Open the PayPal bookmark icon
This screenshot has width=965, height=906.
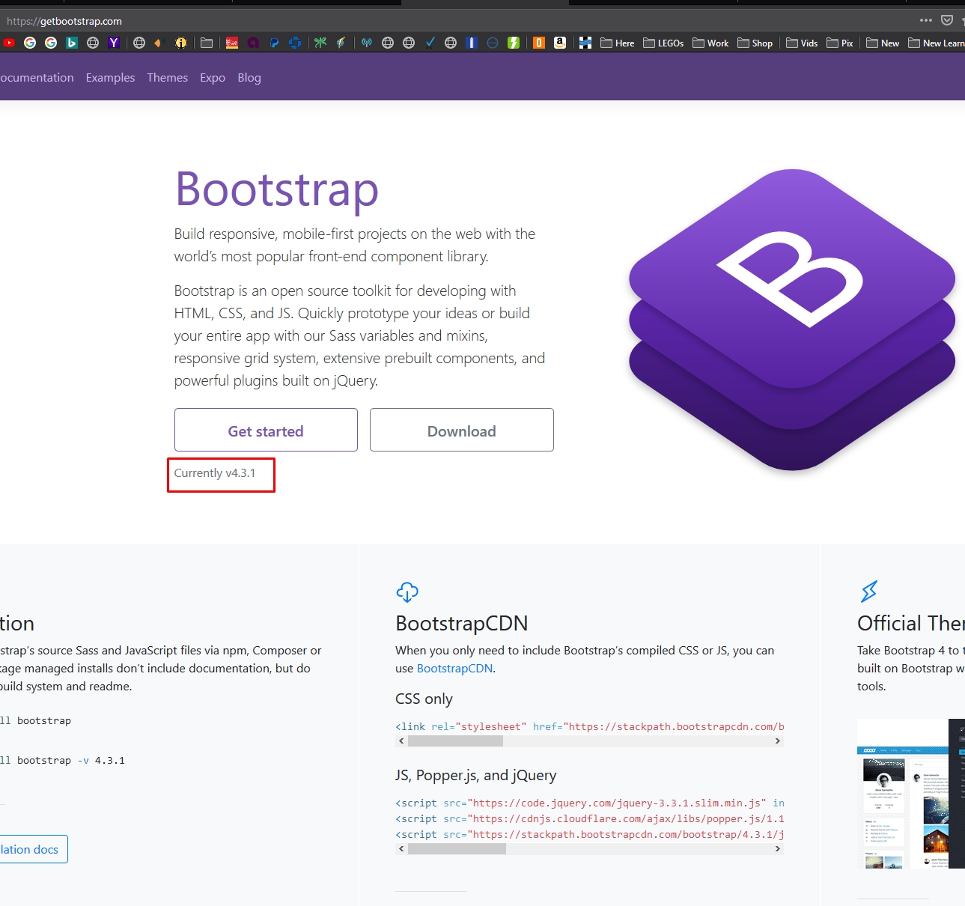[x=274, y=43]
